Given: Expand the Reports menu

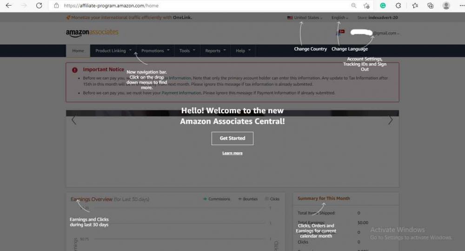Looking at the screenshot, I should point(215,51).
